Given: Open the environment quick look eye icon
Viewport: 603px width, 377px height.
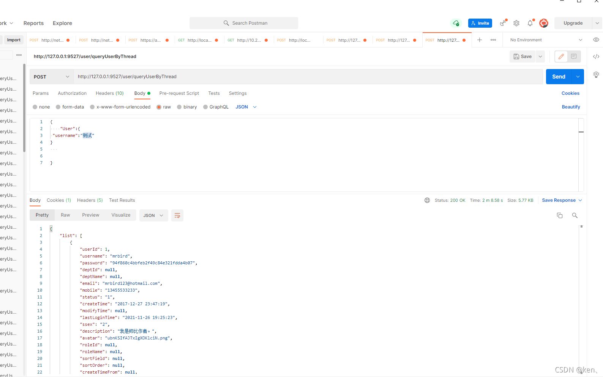Looking at the screenshot, I should tap(596, 40).
